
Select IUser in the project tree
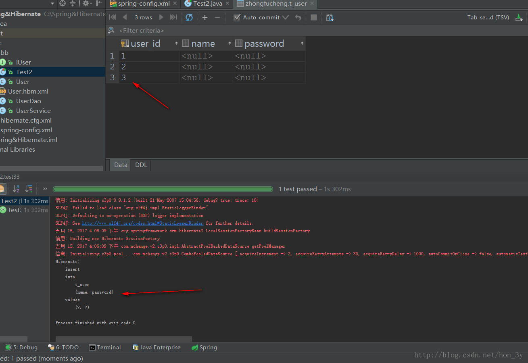click(x=23, y=62)
